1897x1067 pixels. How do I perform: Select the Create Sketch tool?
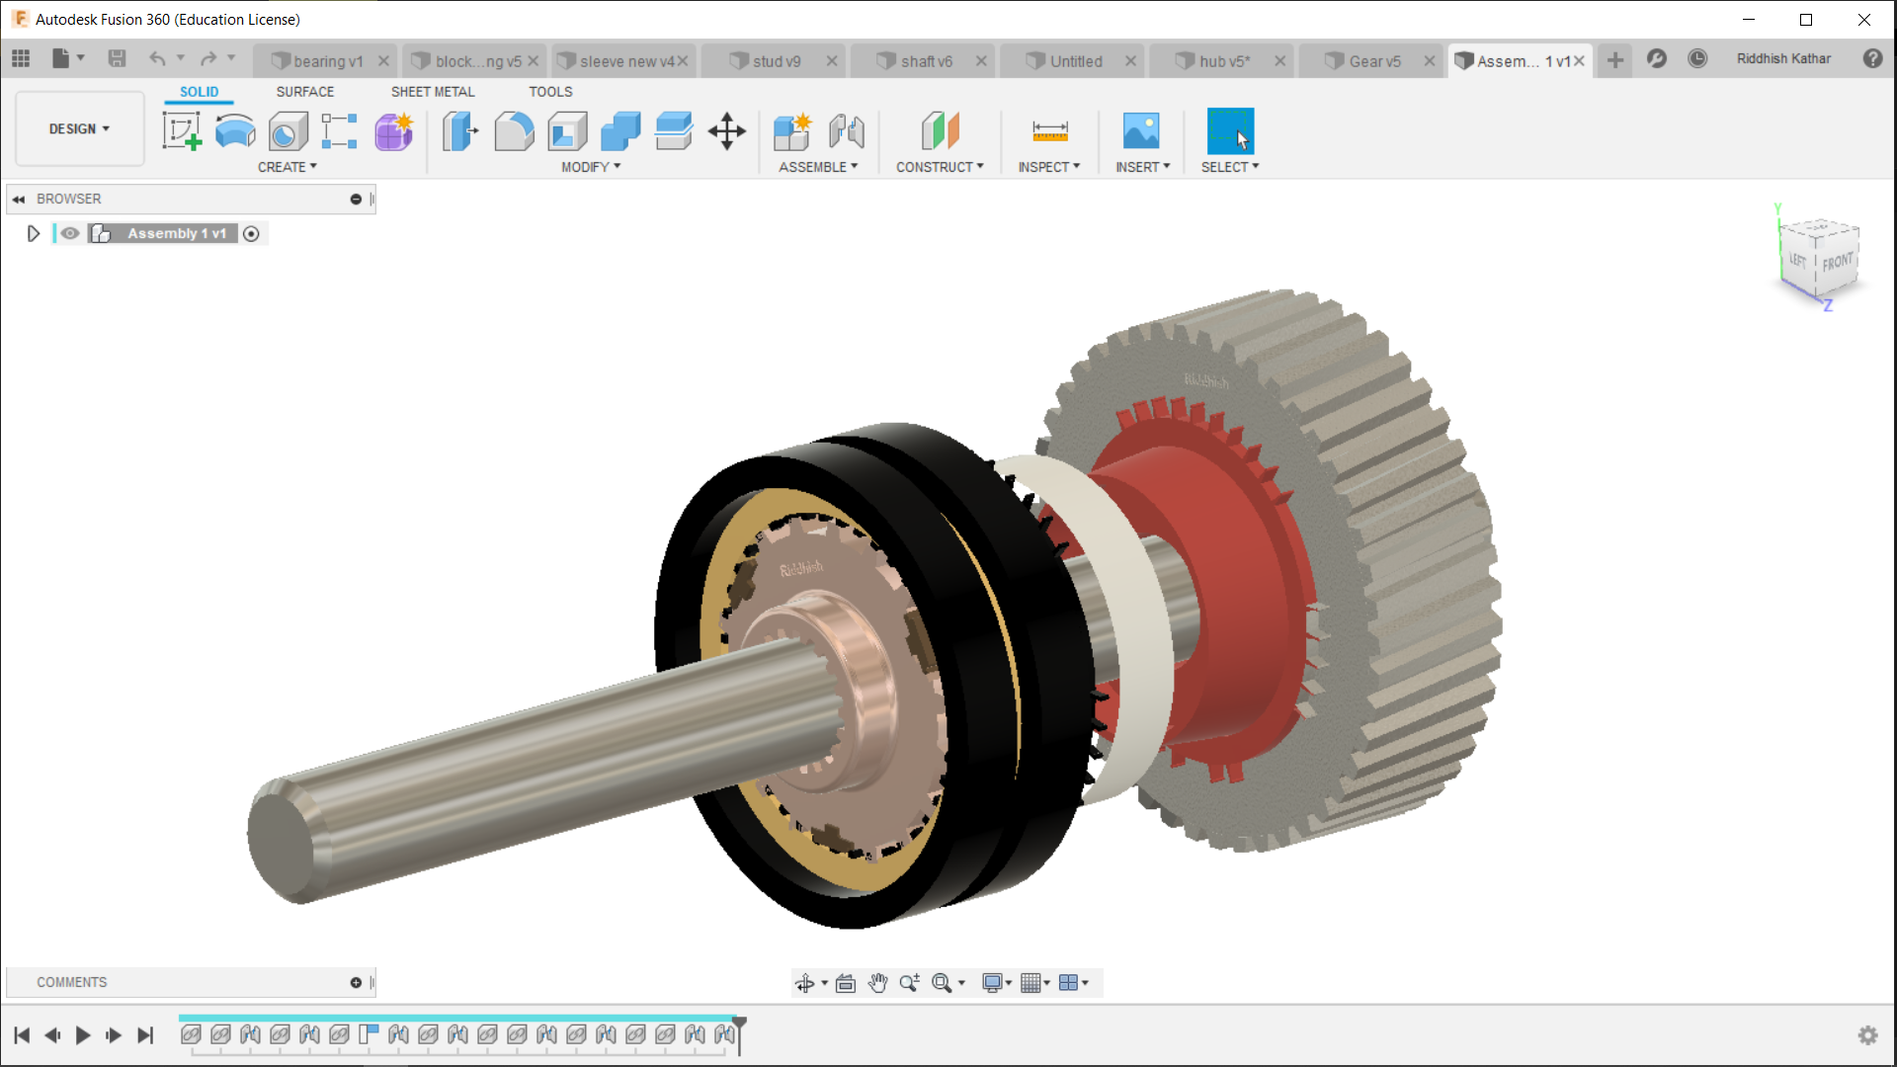click(182, 130)
